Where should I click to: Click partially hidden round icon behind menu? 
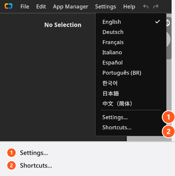(168, 23)
